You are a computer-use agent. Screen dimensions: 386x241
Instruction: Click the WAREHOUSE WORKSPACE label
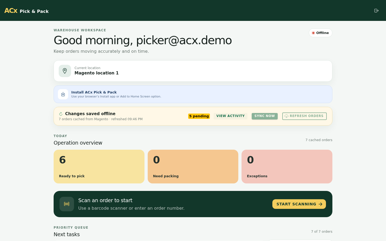(80, 30)
